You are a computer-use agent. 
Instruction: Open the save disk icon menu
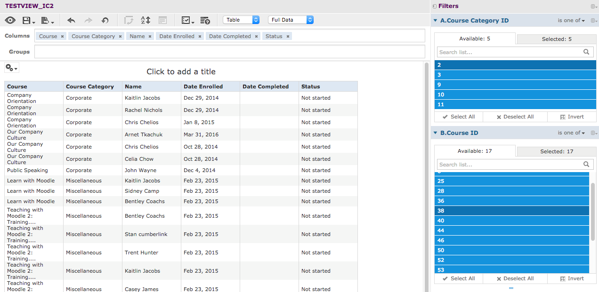pyautogui.click(x=29, y=20)
